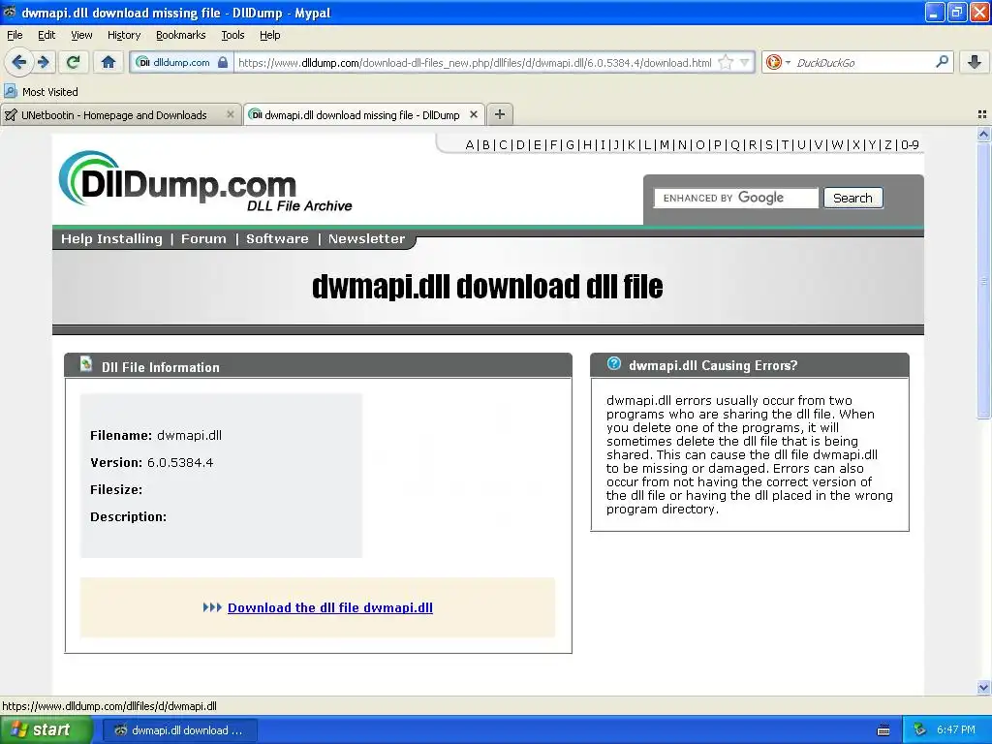Click the Dll File Information header icon
The height and width of the screenshot is (744, 992).
click(x=86, y=364)
